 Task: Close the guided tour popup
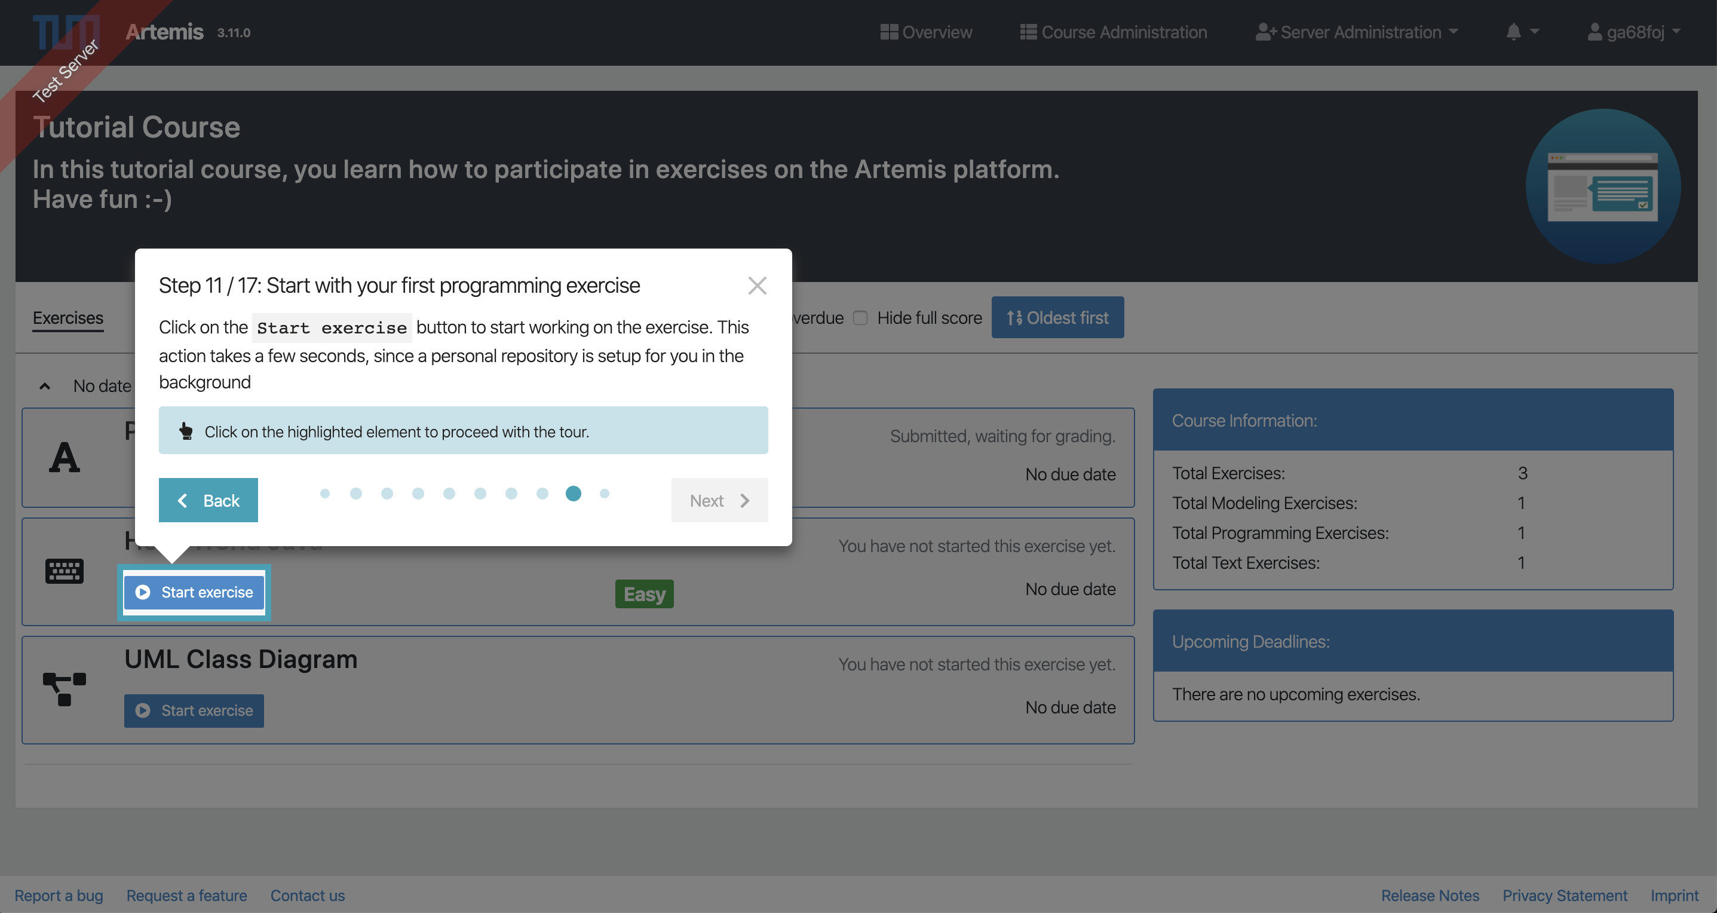tap(756, 286)
